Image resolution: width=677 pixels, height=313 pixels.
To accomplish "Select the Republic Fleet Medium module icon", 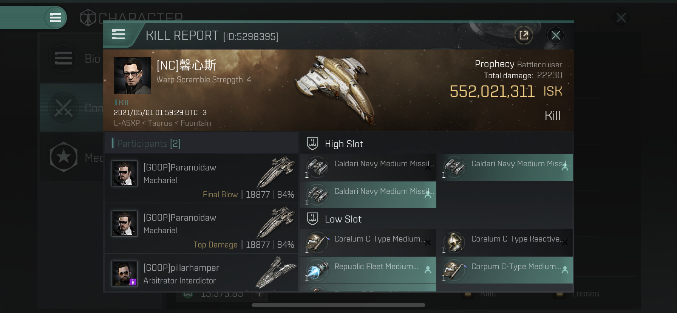I will [x=317, y=270].
